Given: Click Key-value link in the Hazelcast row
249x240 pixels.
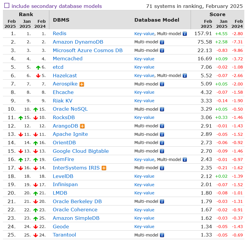Looking at the screenshot, I should pyautogui.click(x=144, y=76).
